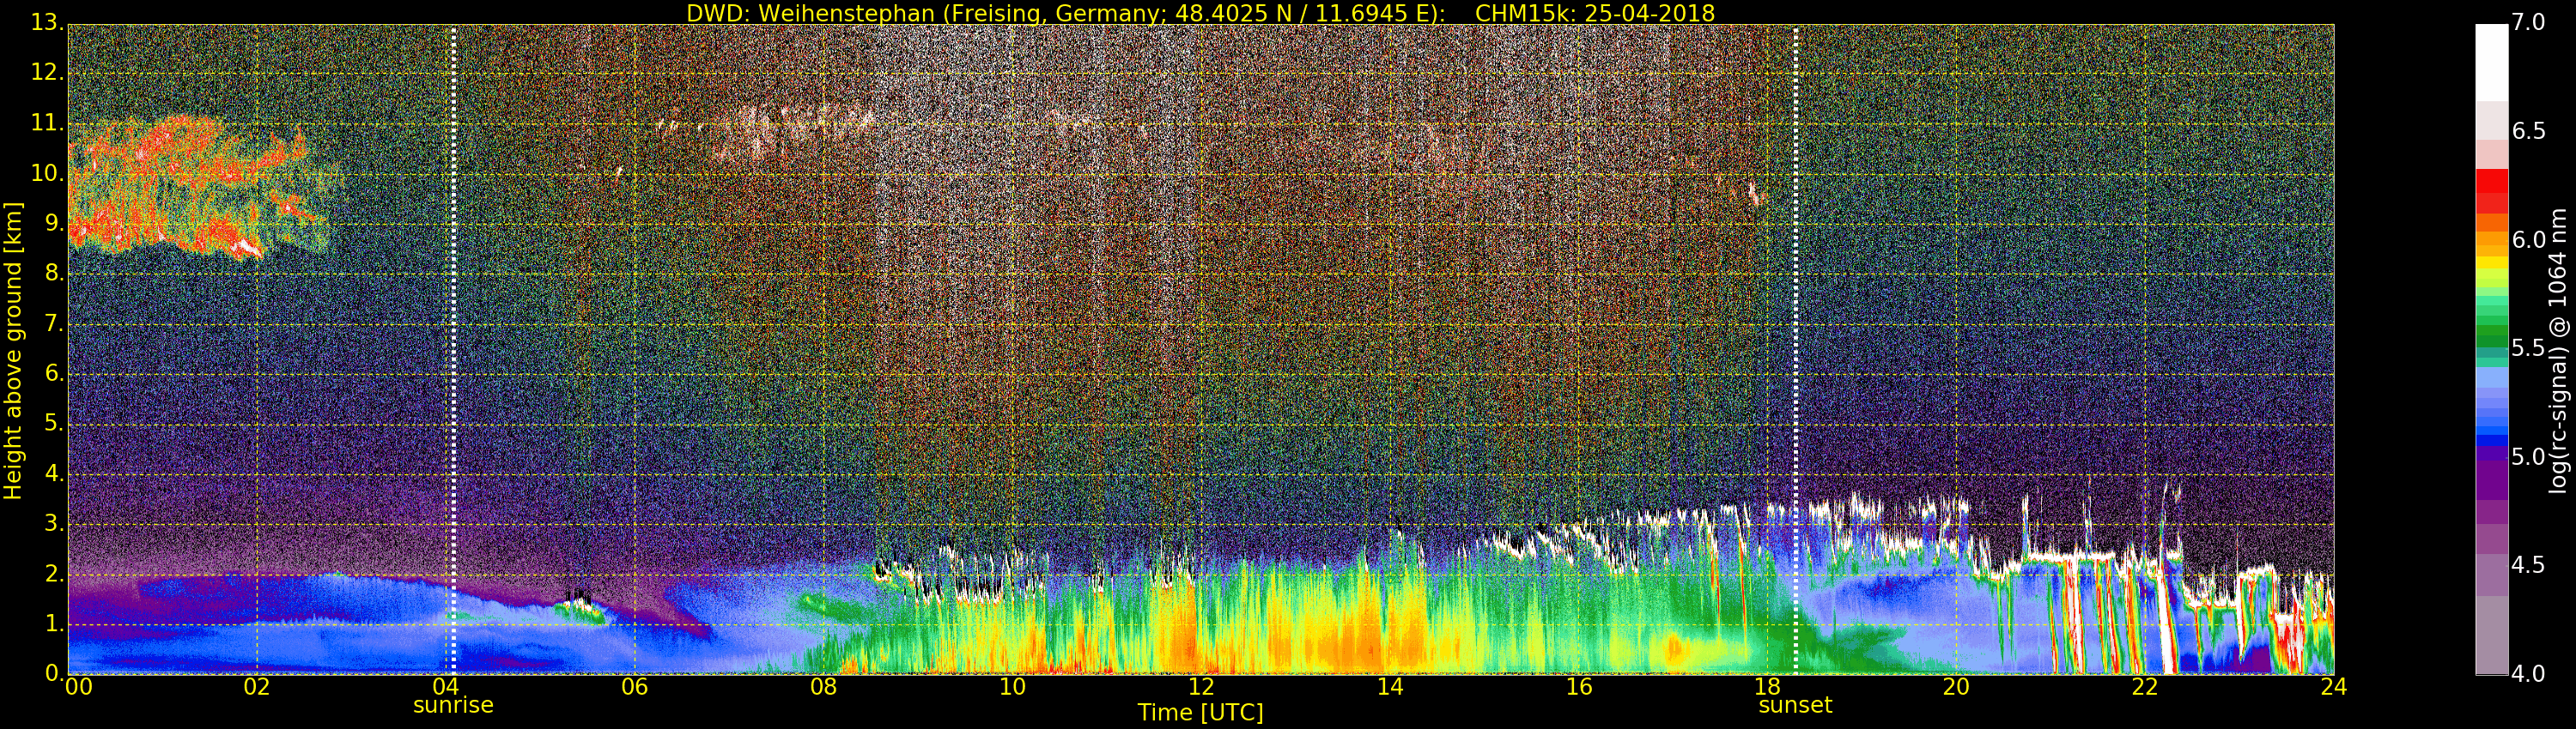Click the "18" time axis tick label
The height and width of the screenshot is (729, 2576).
1768,686
